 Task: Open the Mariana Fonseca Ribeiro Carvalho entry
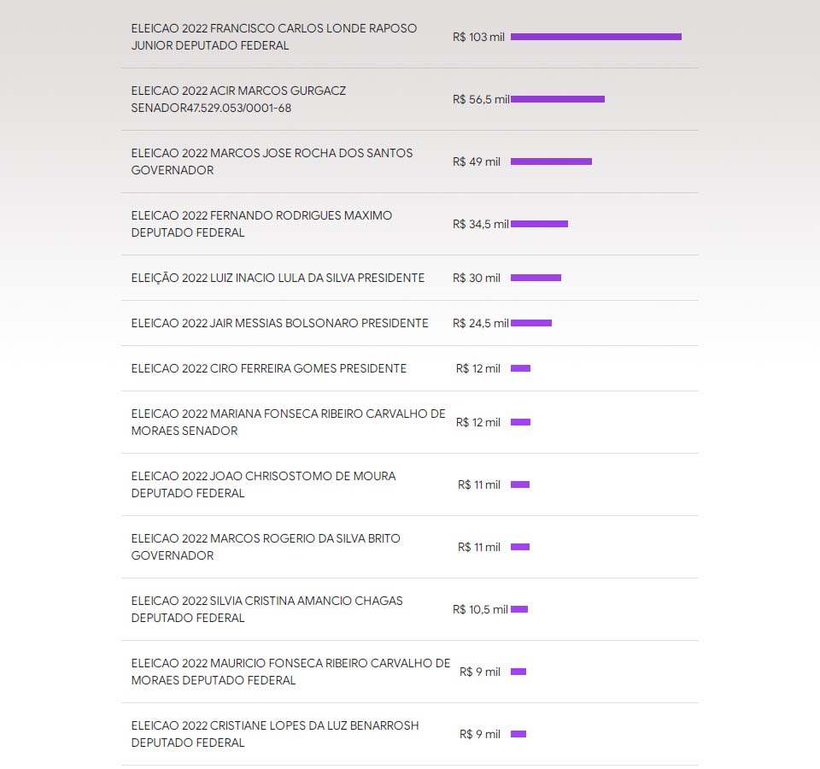tap(288, 422)
